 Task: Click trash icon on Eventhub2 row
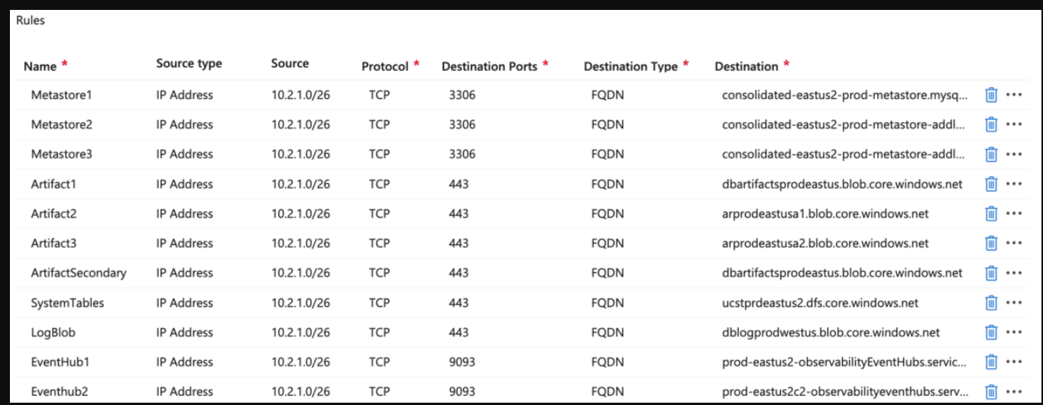pyautogui.click(x=991, y=391)
